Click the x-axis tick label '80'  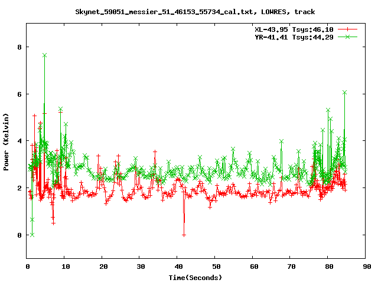tap(329, 266)
